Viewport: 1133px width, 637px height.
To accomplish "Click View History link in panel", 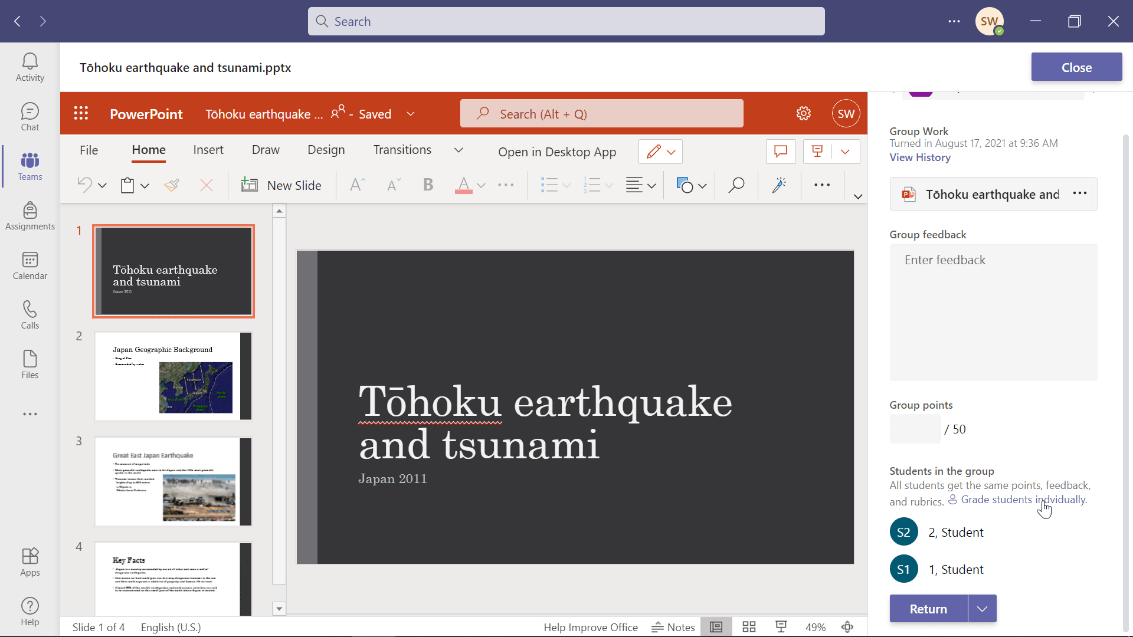I will pos(921,157).
